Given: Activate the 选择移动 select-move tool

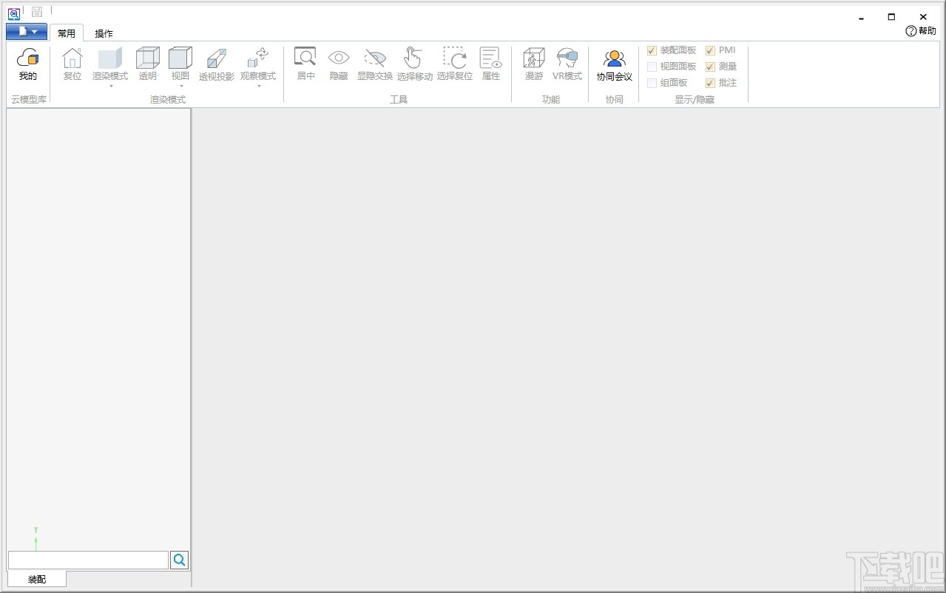Looking at the screenshot, I should coord(414,64).
